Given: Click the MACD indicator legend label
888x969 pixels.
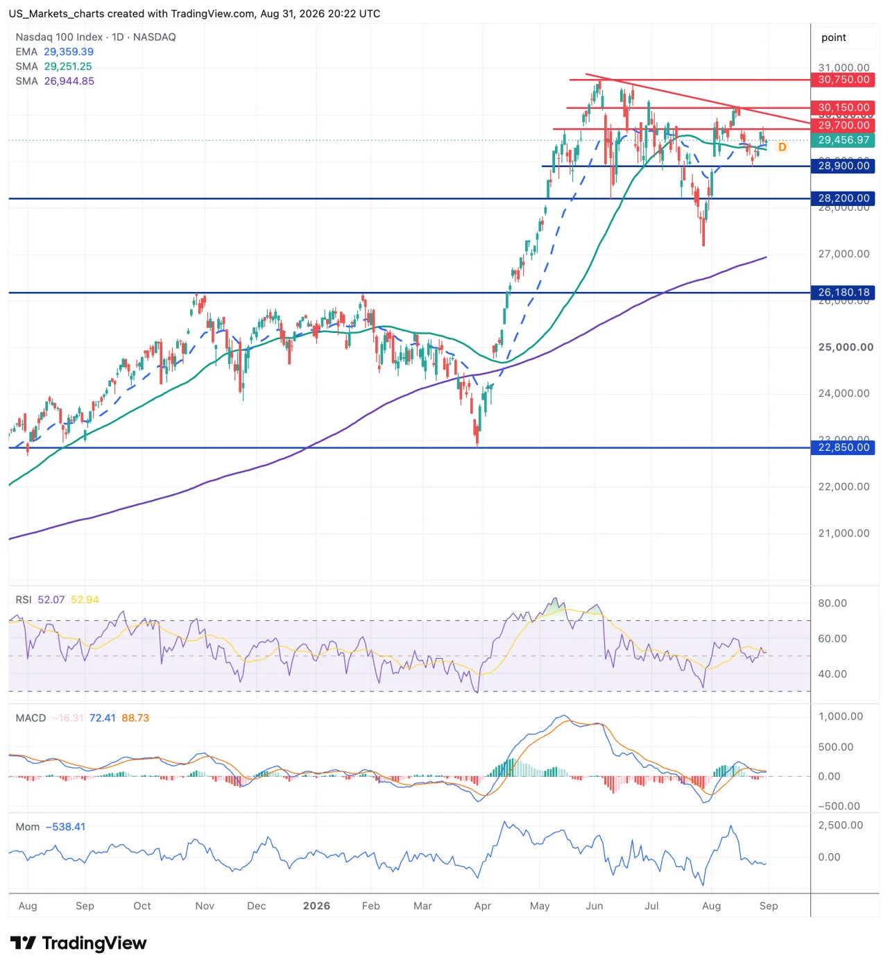Looking at the screenshot, I should [31, 718].
